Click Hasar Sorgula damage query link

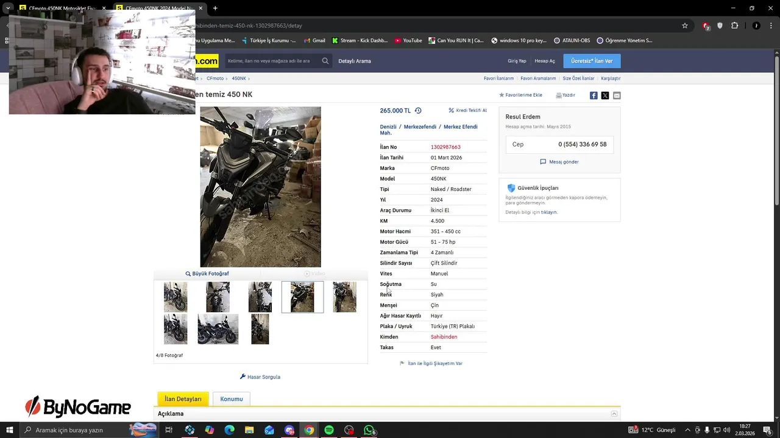[260, 377]
